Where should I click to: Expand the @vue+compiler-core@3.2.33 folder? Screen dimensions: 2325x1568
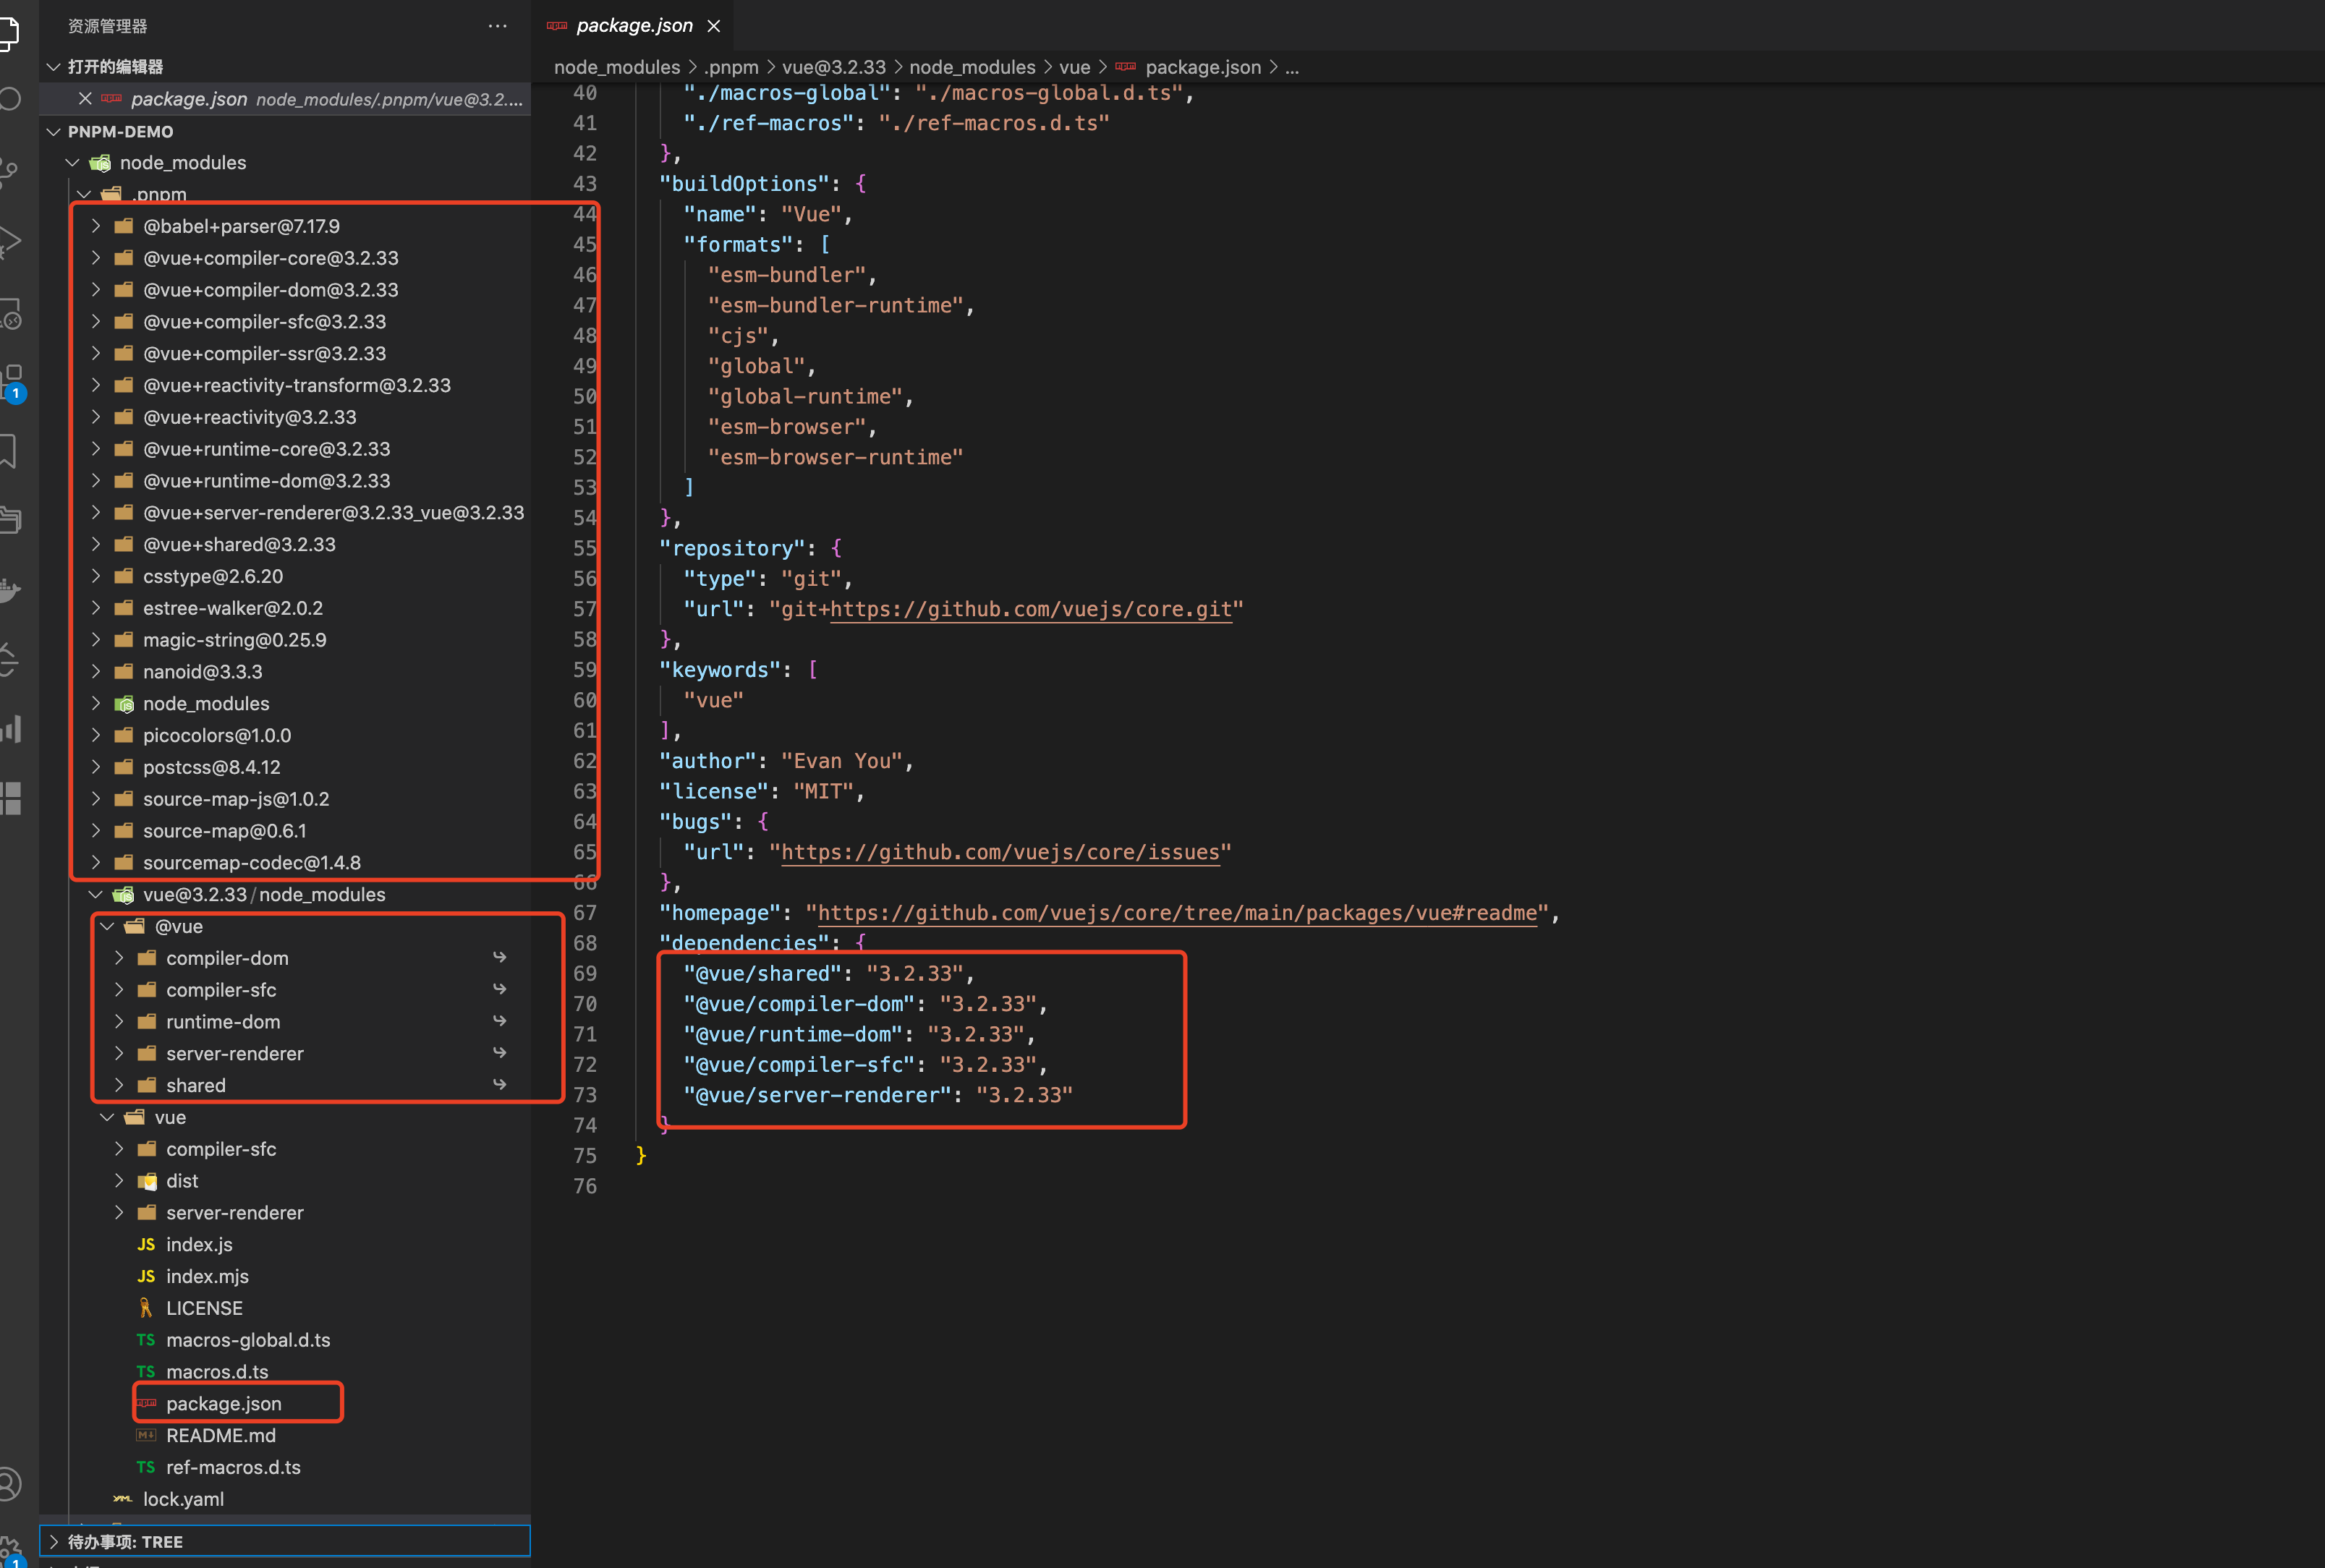point(96,258)
